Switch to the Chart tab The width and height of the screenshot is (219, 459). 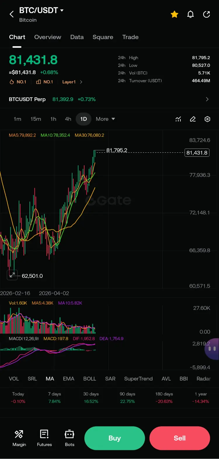(17, 37)
